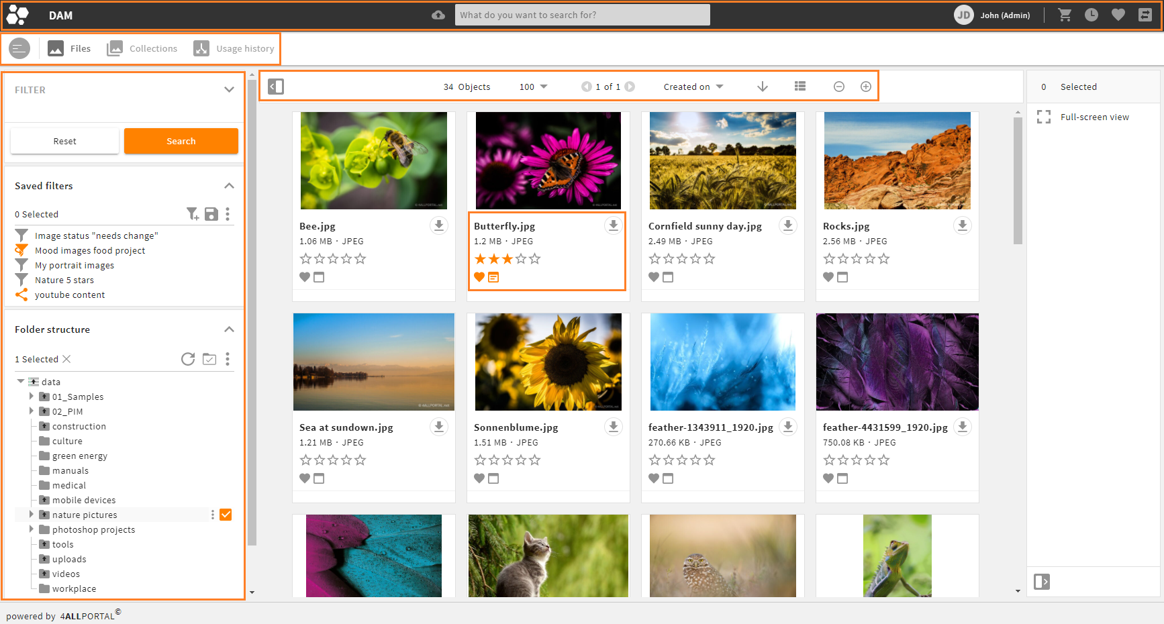Image resolution: width=1164 pixels, height=624 pixels.
Task: Open folder structure more options menu
Action: 228,359
